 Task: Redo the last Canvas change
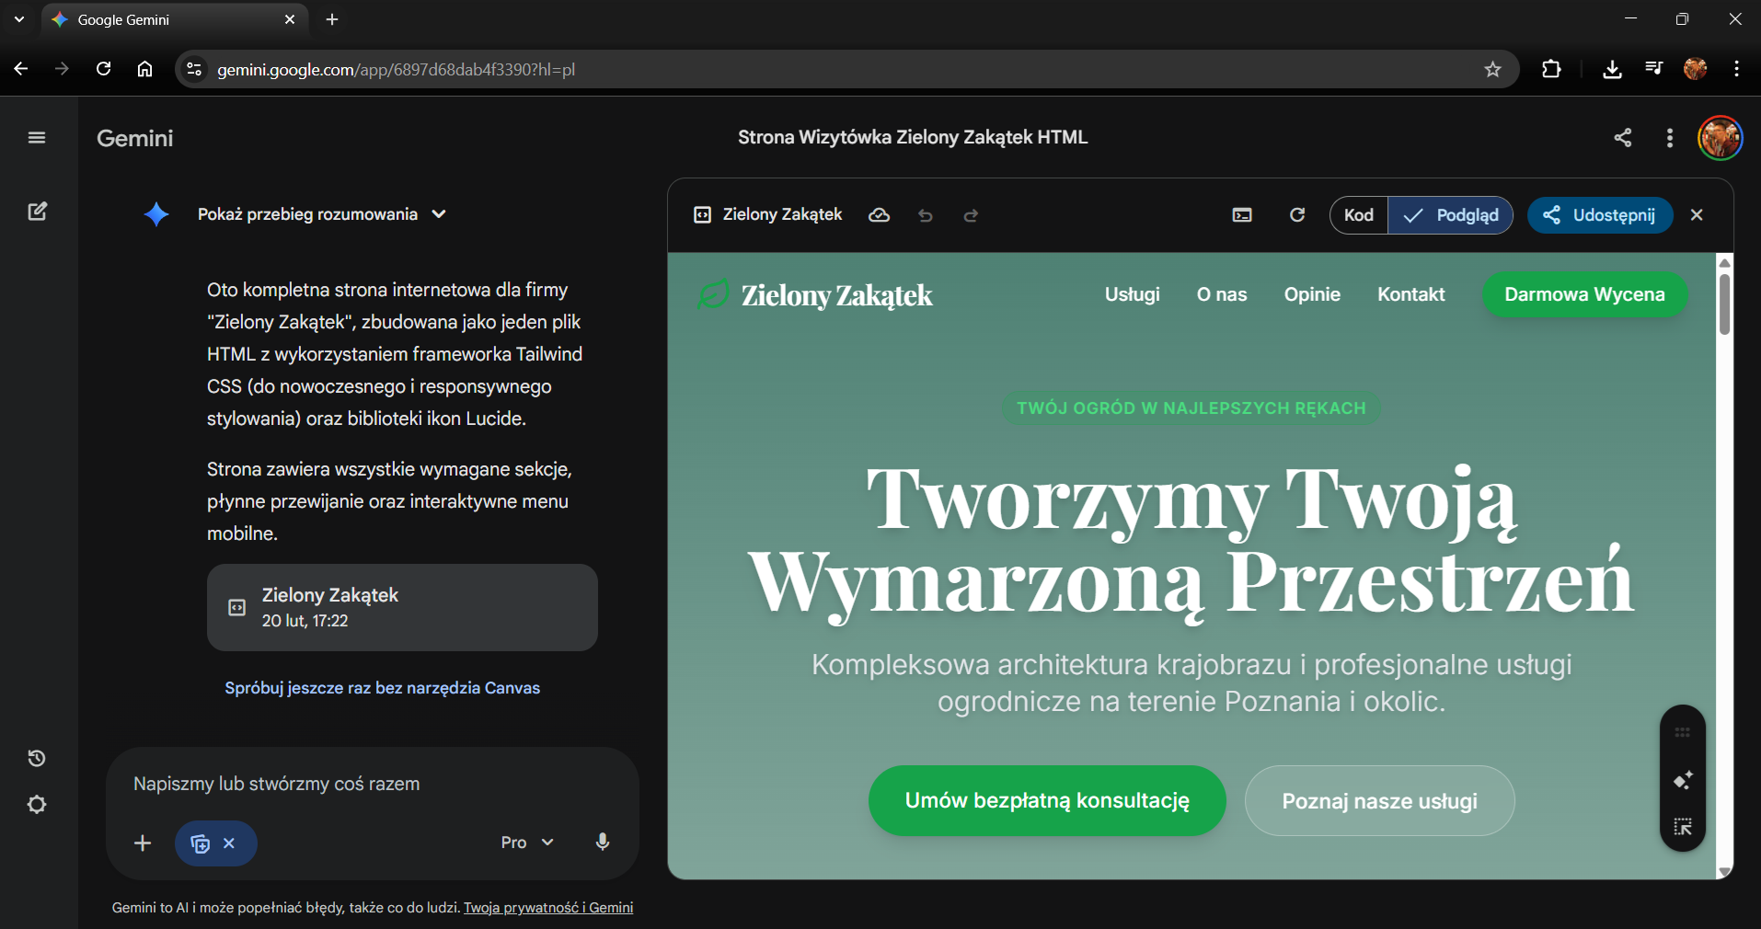point(972,215)
